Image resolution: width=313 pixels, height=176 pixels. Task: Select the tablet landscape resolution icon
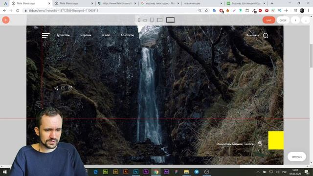coord(160,20)
